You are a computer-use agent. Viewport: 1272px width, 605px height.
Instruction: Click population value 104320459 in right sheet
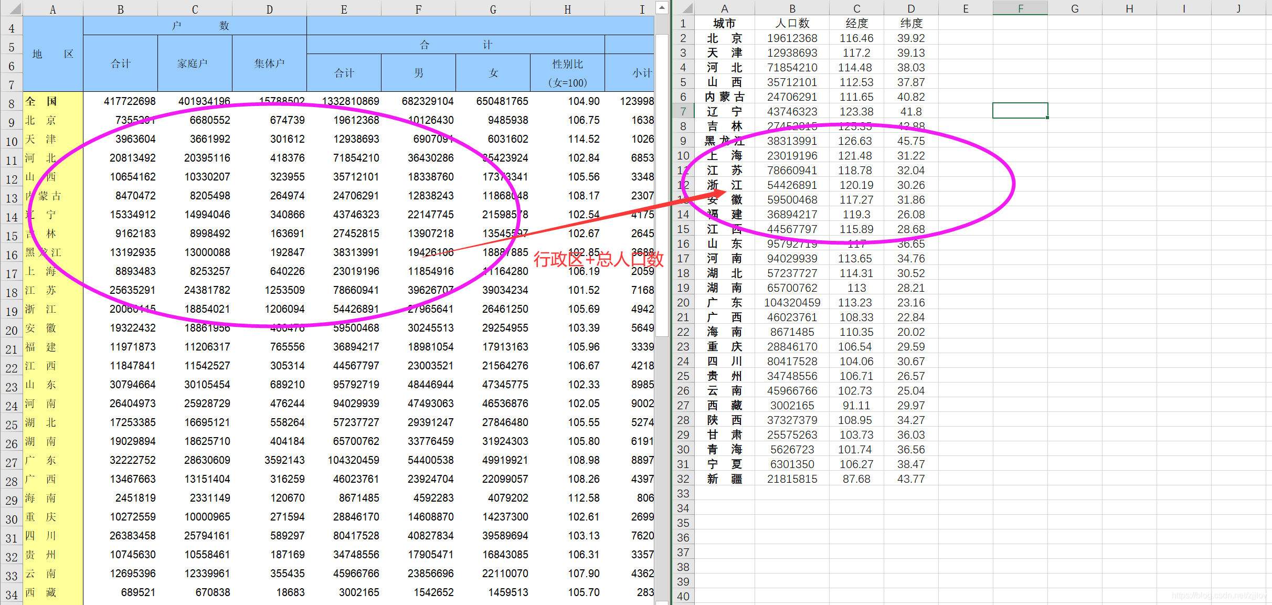point(792,302)
